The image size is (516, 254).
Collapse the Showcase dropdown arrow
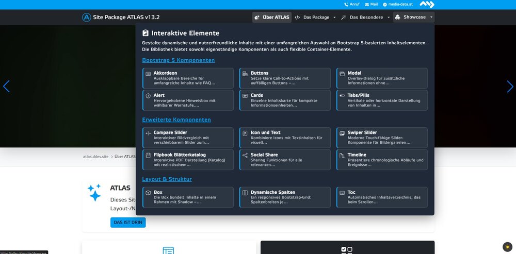tap(431, 17)
